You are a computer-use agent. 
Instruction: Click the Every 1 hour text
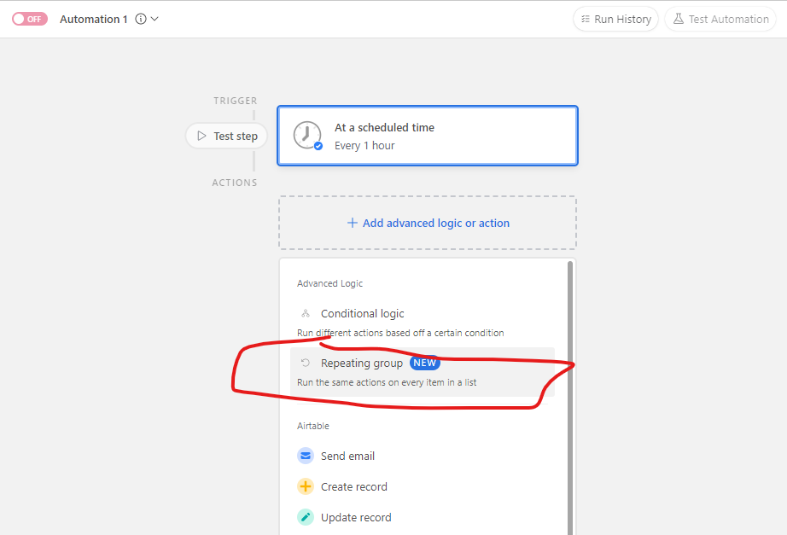tap(364, 146)
